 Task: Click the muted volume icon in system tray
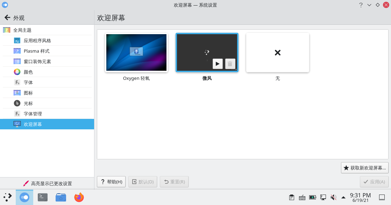point(333,197)
